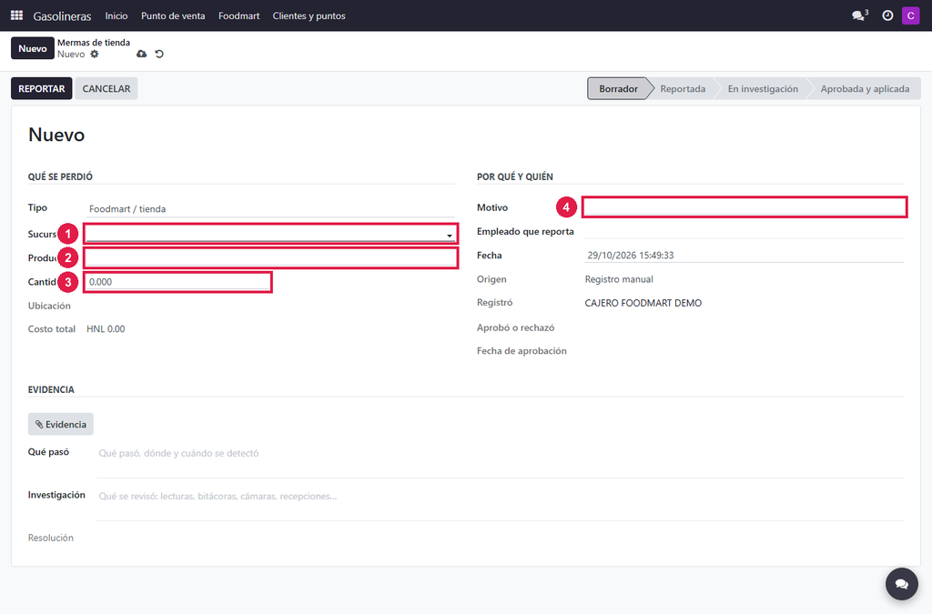This screenshot has height=614, width=932.
Task: Open the apps grid menu
Action: pos(16,15)
